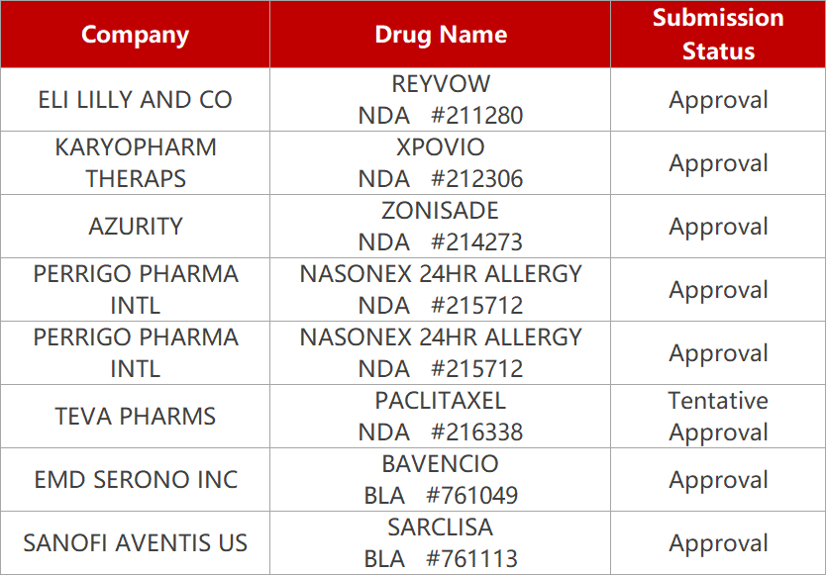Viewport: 826px width, 575px height.
Task: Select the BAVENCIO BLA #761049 cell
Action: (440, 480)
